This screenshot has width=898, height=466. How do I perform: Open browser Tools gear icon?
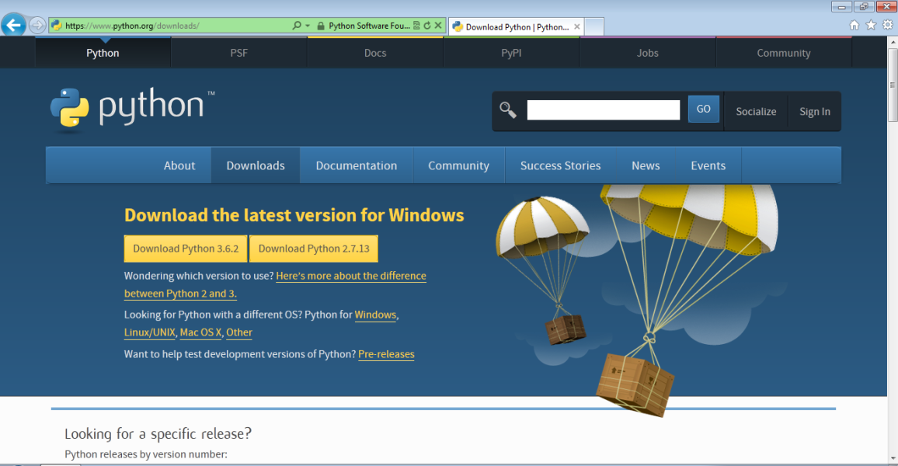888,25
